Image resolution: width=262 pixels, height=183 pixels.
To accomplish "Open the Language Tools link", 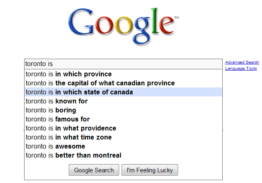I will (241, 69).
